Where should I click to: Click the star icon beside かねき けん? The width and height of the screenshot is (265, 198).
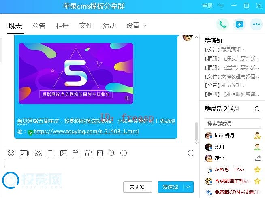pyautogui.click(x=257, y=170)
